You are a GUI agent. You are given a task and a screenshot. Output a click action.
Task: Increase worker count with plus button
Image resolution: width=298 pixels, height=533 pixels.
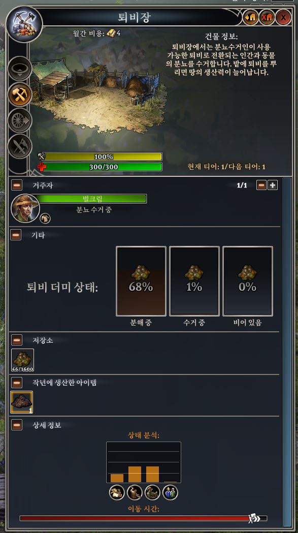coord(273,185)
